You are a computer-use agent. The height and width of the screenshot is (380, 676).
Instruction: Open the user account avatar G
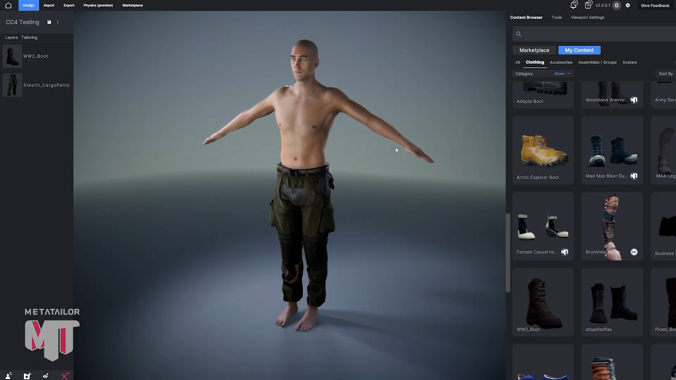[x=616, y=5]
